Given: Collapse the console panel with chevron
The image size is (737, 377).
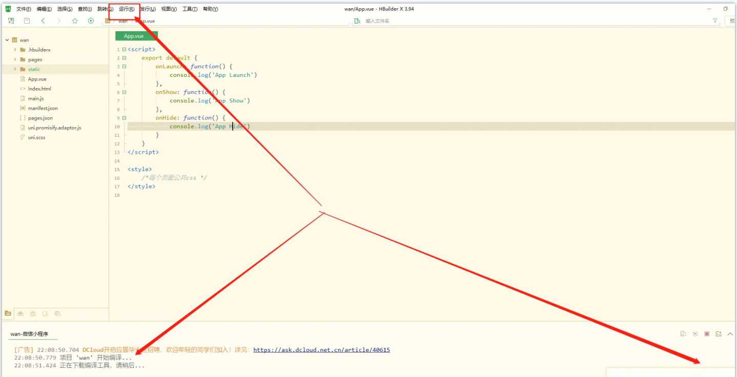Looking at the screenshot, I should tap(730, 334).
